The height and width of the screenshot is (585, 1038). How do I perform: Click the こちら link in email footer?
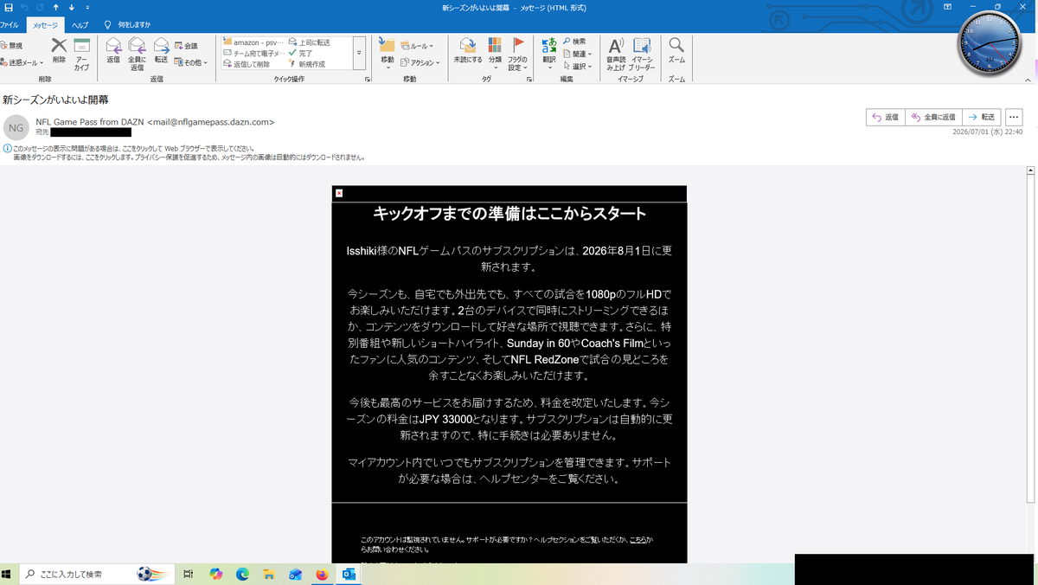(x=637, y=539)
